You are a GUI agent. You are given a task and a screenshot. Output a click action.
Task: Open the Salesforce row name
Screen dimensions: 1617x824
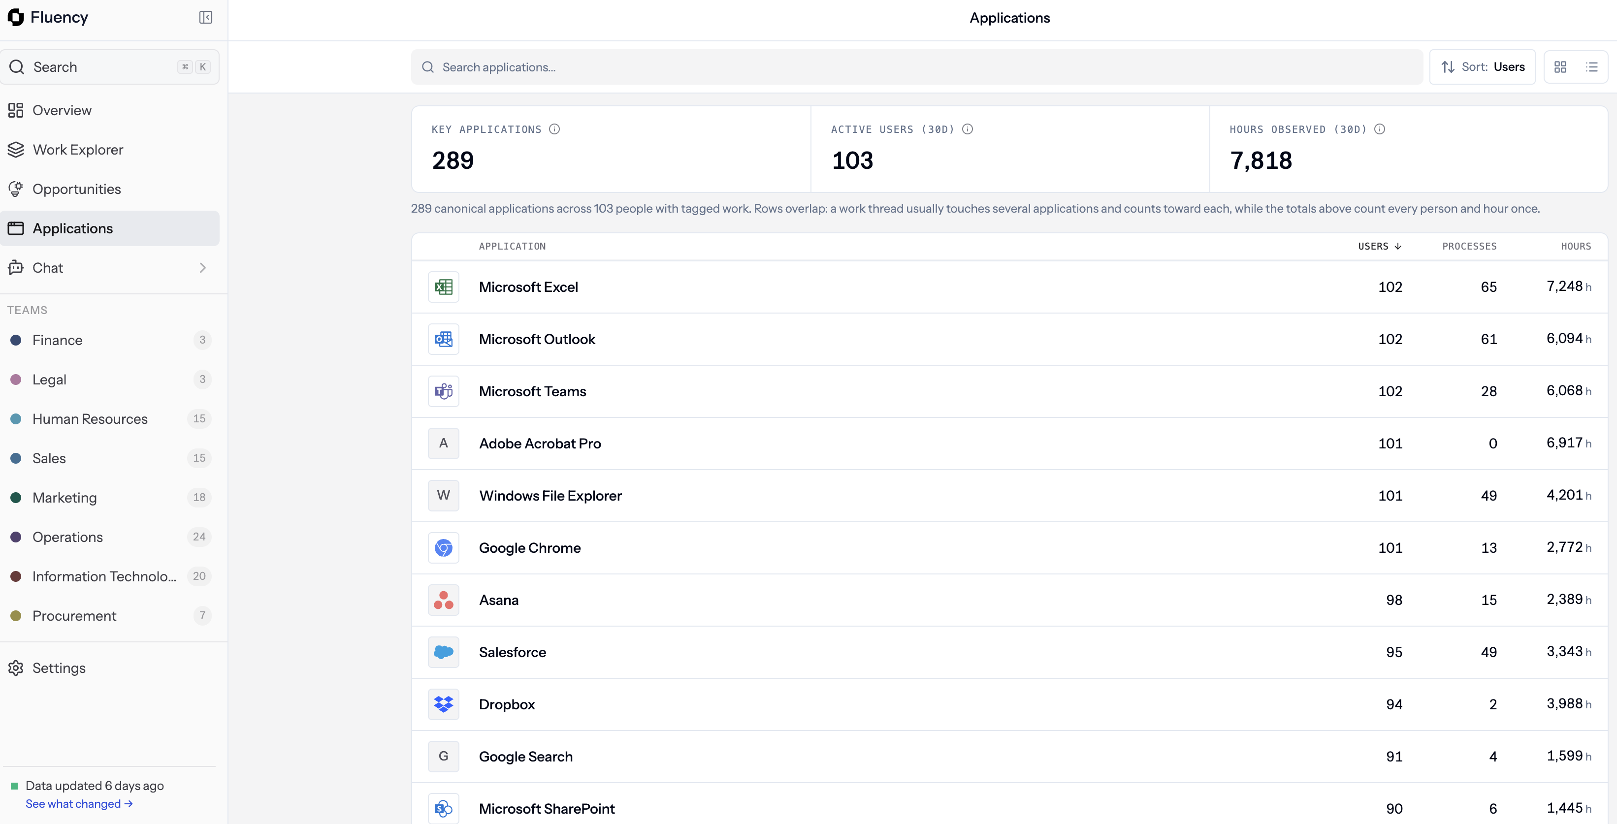pos(512,652)
